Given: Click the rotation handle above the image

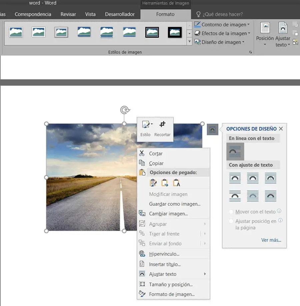Looking at the screenshot, I should 124,110.
